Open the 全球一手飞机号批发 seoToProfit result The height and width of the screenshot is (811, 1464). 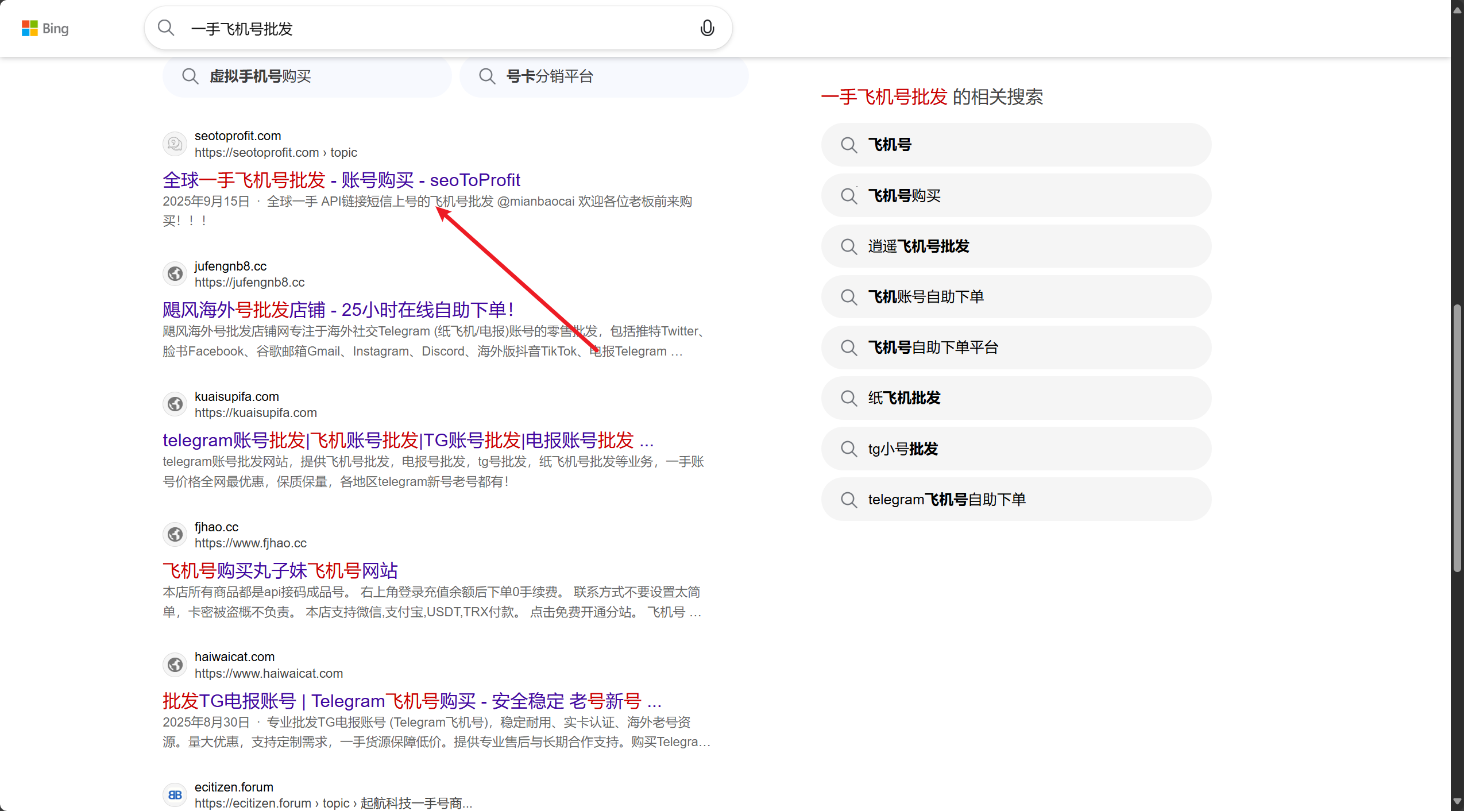[x=341, y=180]
